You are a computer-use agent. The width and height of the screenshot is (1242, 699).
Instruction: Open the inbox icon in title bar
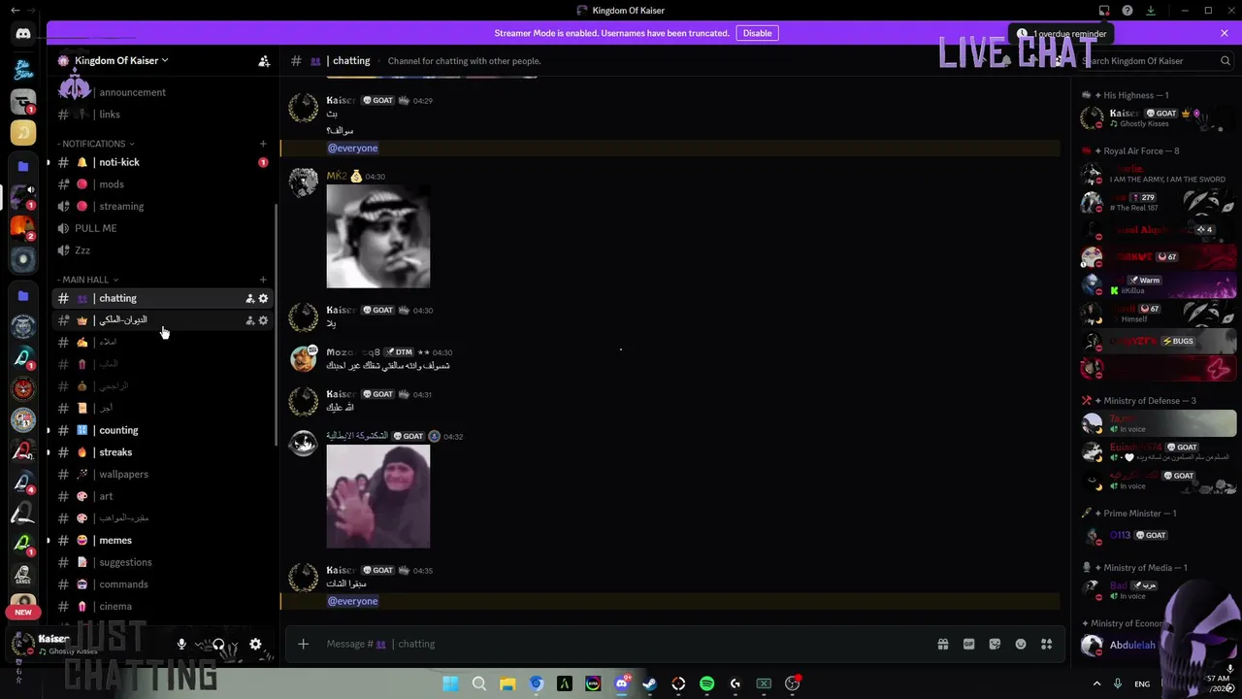click(1104, 11)
